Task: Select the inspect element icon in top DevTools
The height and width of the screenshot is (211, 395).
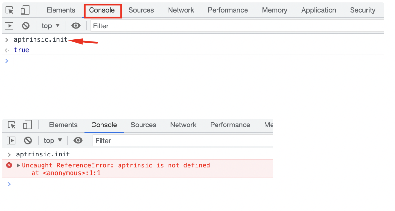Action: pos(10,10)
